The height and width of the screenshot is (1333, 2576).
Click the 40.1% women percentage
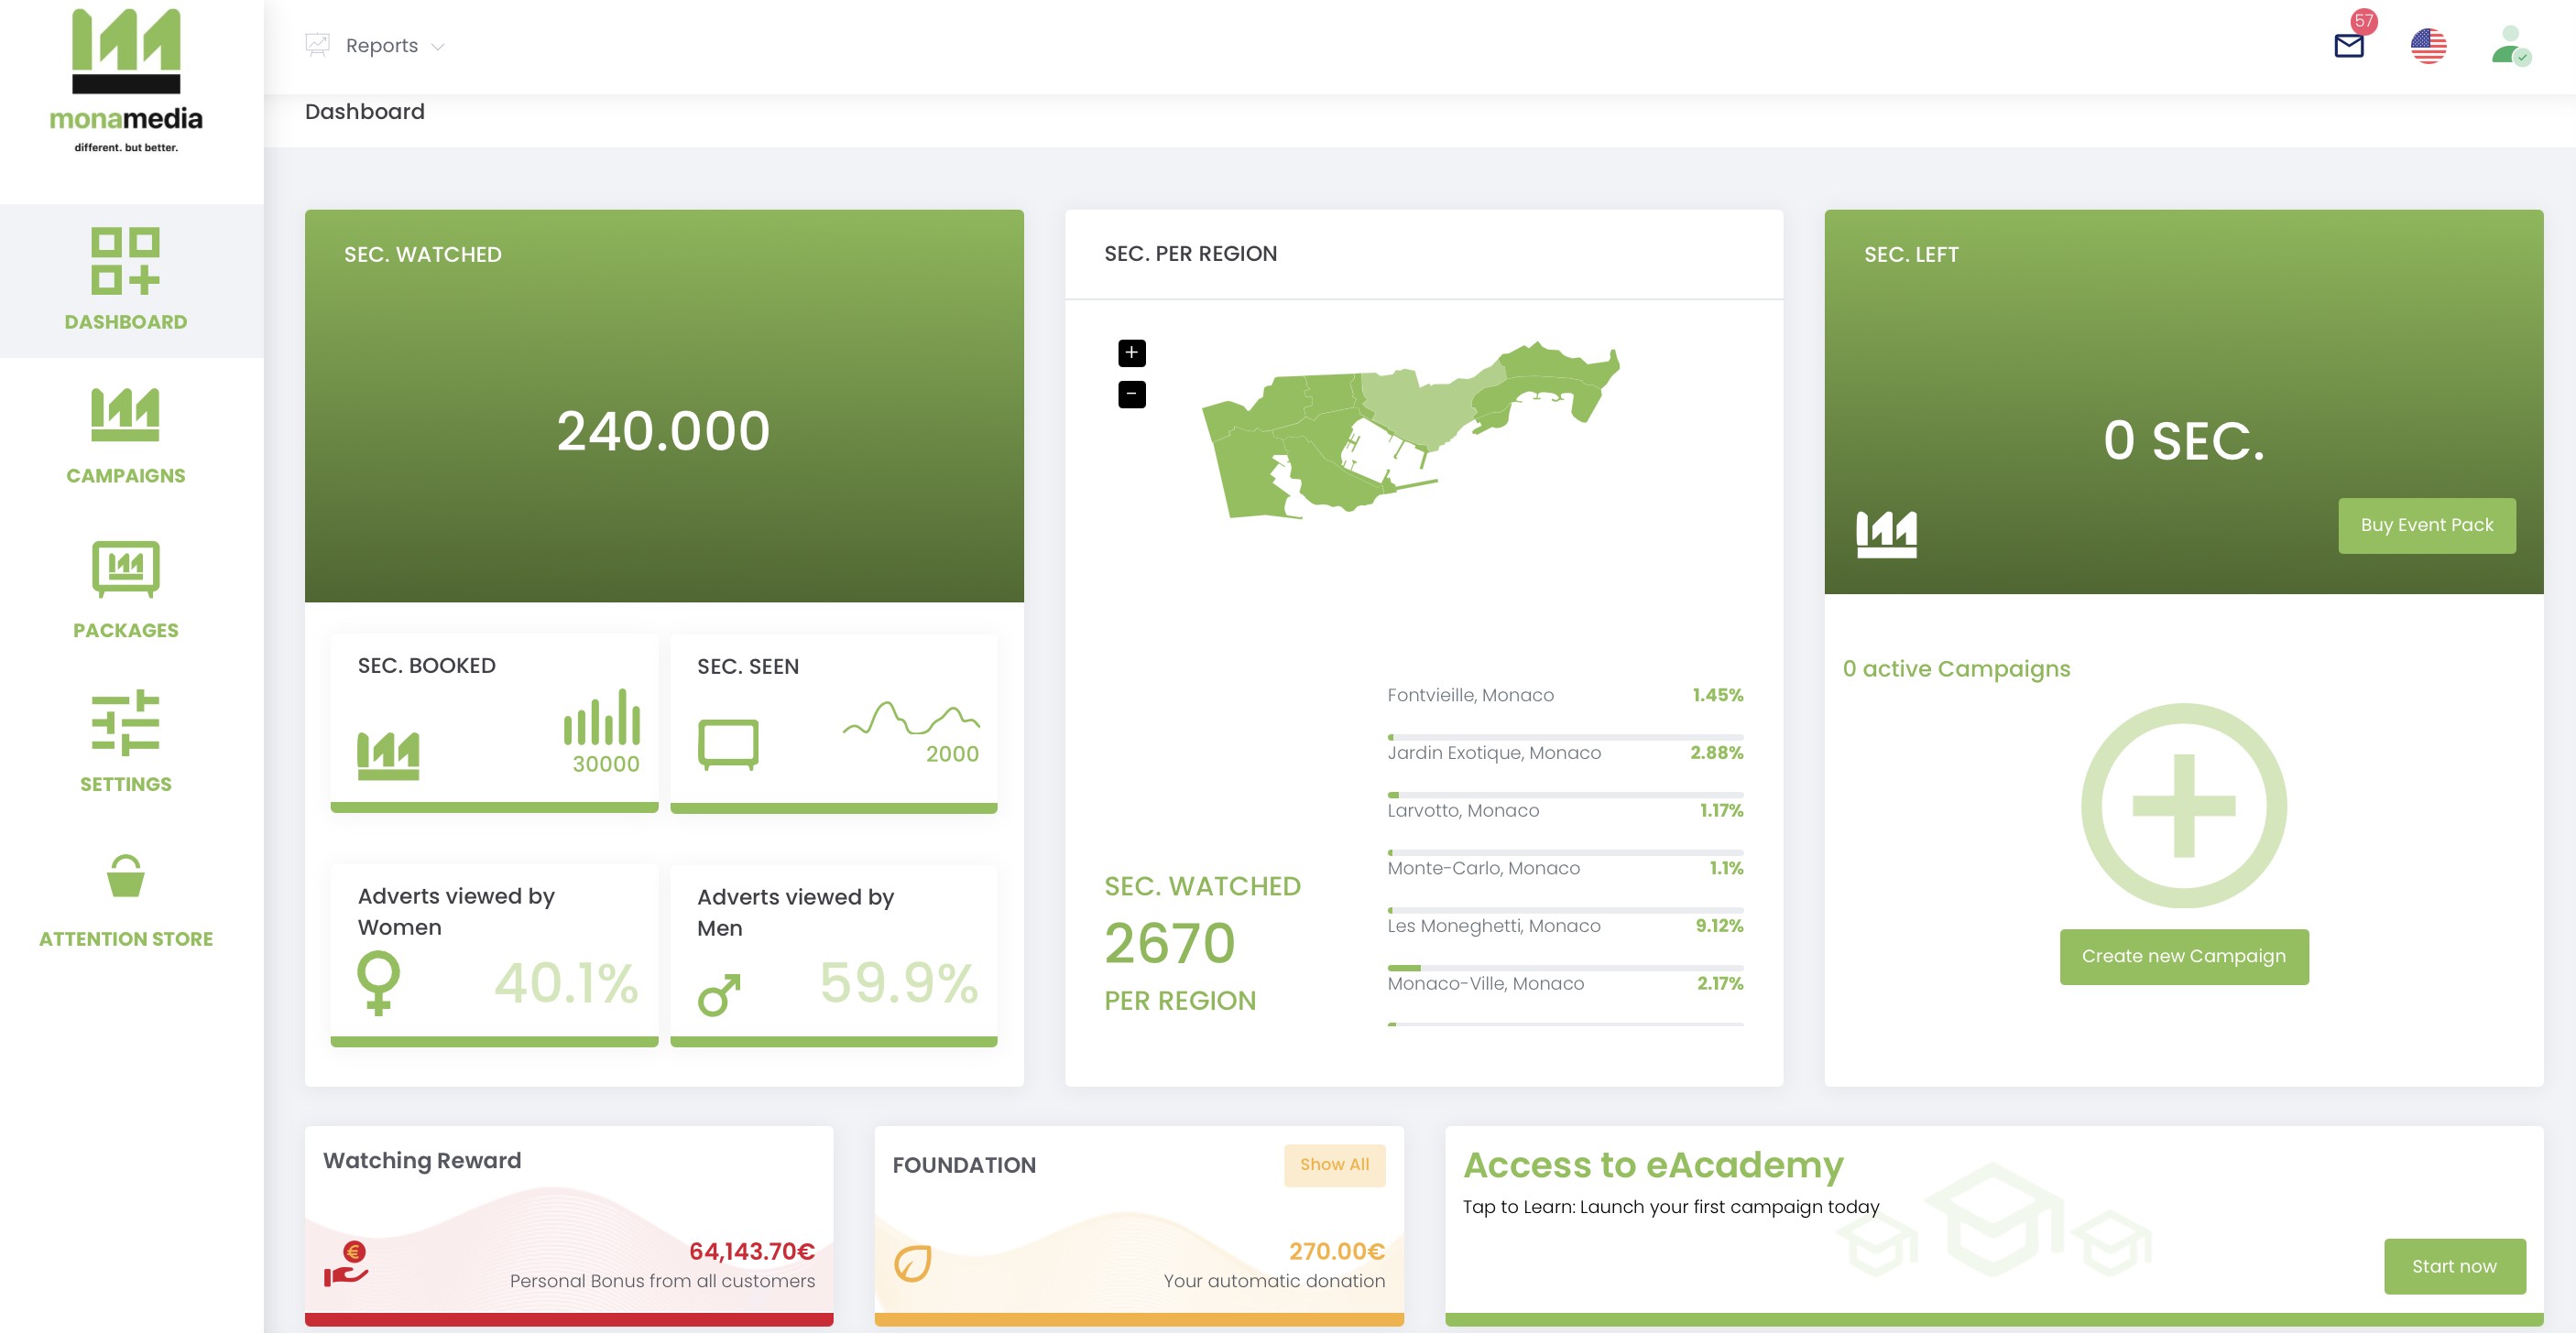(566, 983)
